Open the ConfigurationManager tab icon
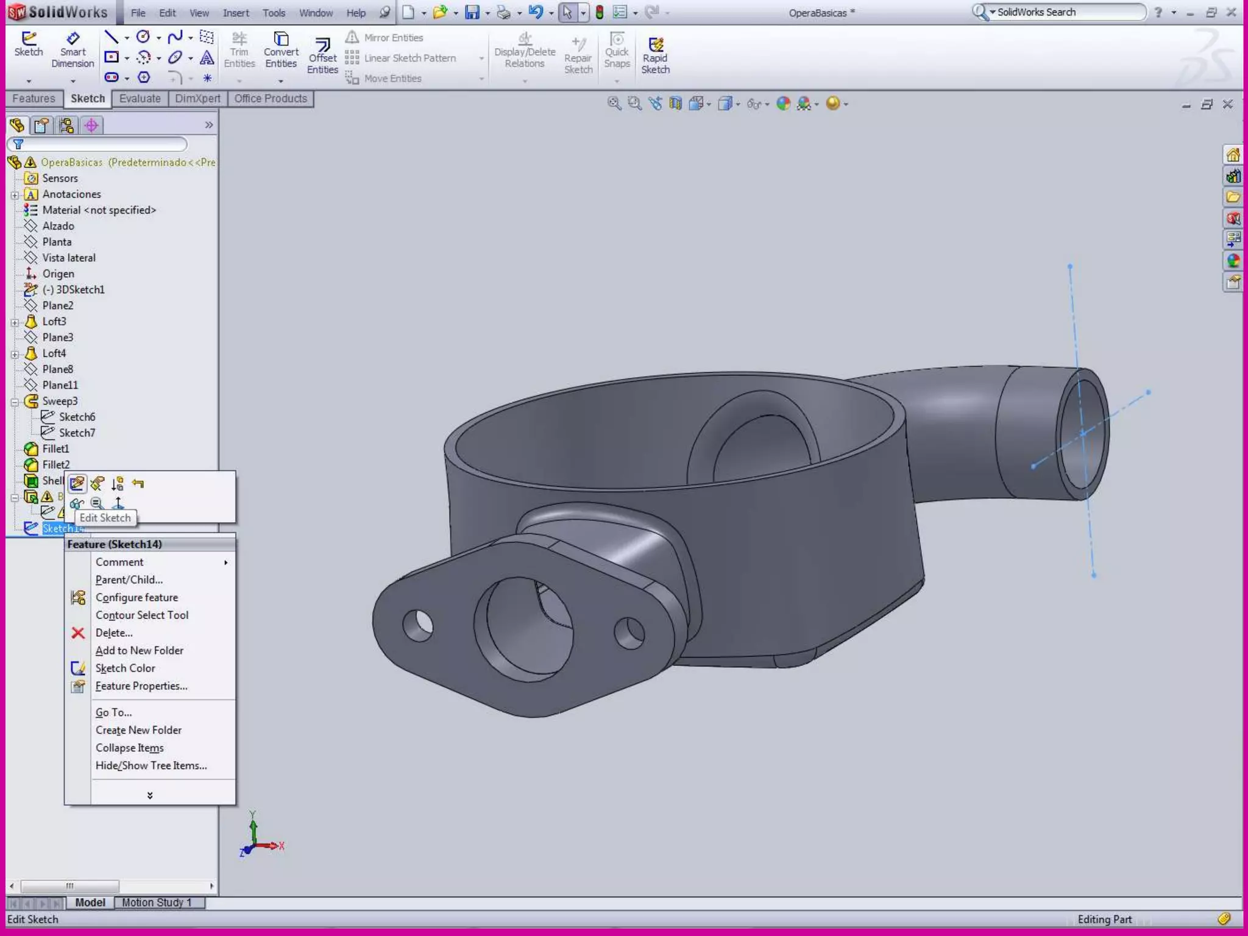Image resolution: width=1248 pixels, height=936 pixels. click(x=66, y=126)
